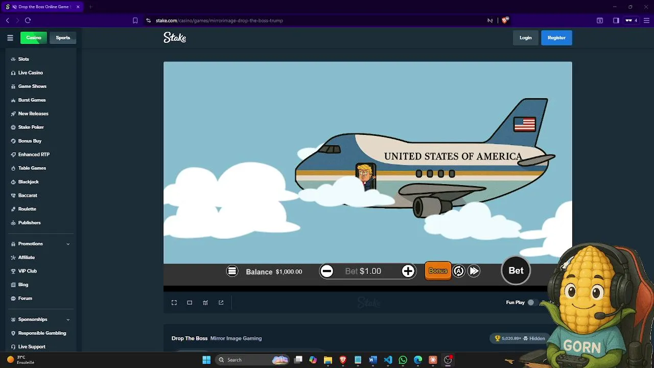Expand the Sponsorships chevron
Viewport: 654px width, 368px height.
point(68,319)
